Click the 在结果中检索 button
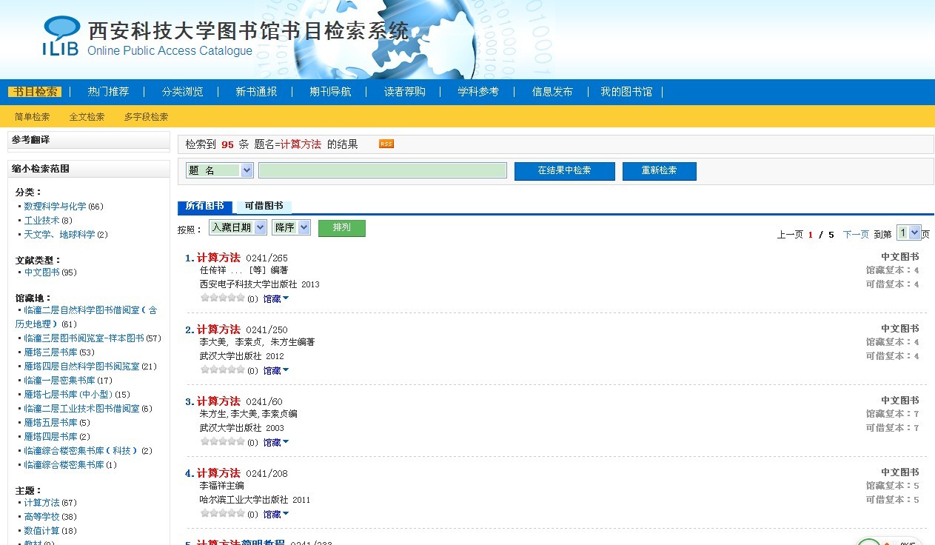This screenshot has height=545, width=935. tap(564, 171)
